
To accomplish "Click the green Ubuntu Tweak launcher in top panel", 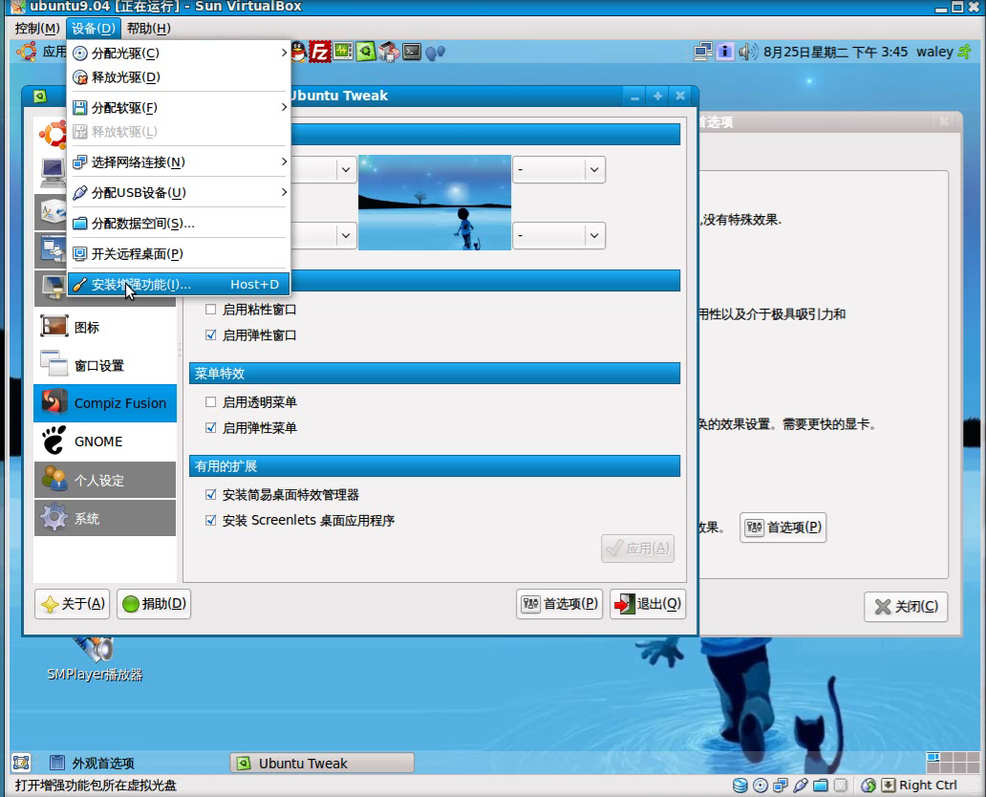I will pyautogui.click(x=365, y=51).
